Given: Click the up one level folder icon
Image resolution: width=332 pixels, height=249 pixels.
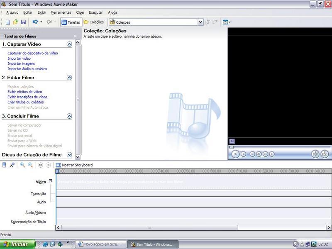Looking at the screenshot, I should coord(208,22).
